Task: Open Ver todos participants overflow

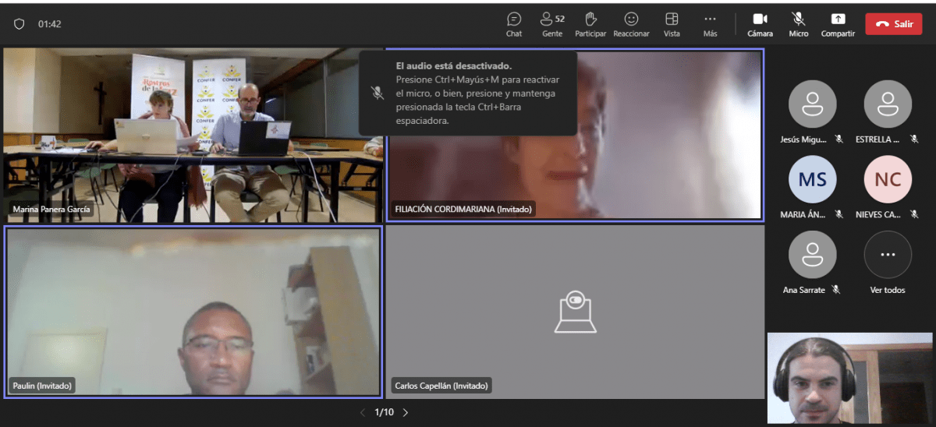Action: coord(888,255)
